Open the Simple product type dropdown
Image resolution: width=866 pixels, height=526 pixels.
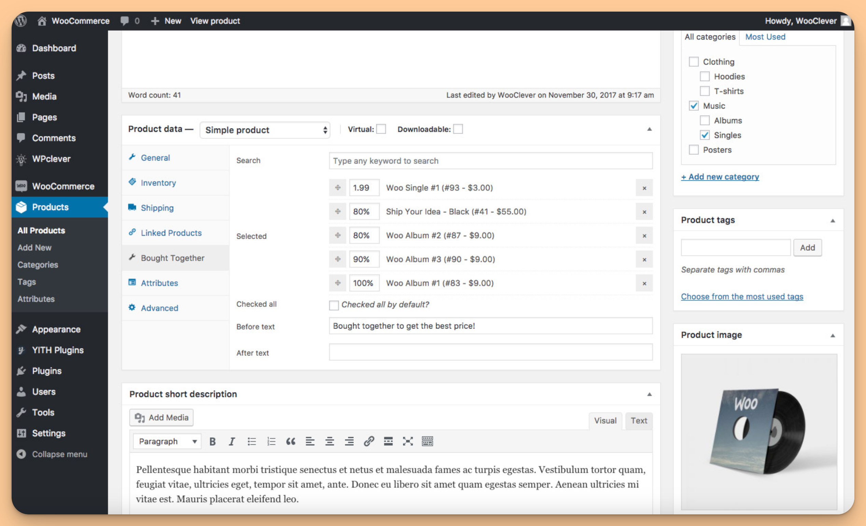[x=265, y=130]
